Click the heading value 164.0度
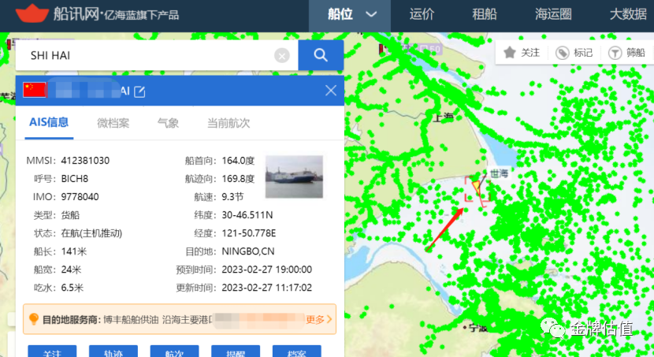Image resolution: width=654 pixels, height=357 pixels. (x=238, y=161)
